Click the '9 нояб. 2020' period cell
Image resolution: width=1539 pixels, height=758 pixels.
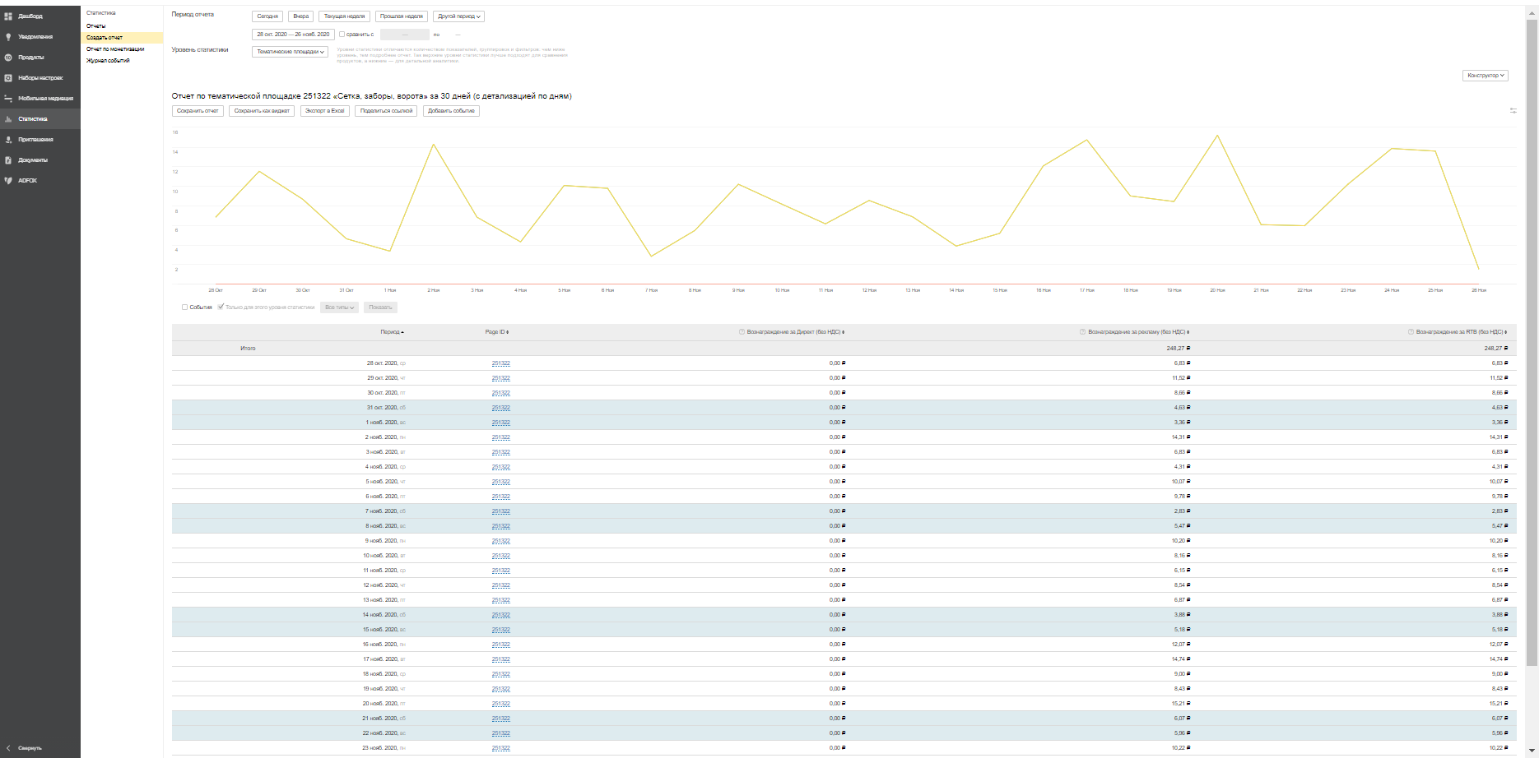tap(385, 541)
